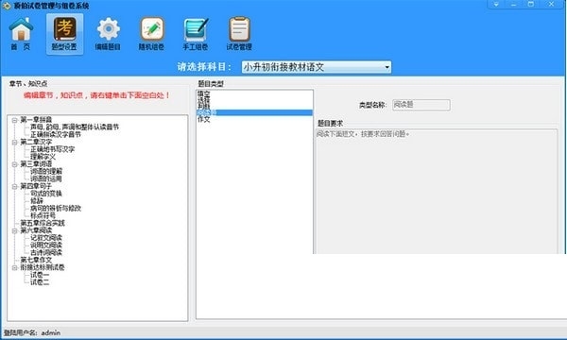The width and height of the screenshot is (567, 340).
Task: Select 说明文阅读 tree item
Action: click(x=46, y=246)
